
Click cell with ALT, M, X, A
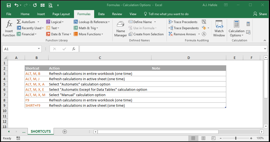point(37,84)
